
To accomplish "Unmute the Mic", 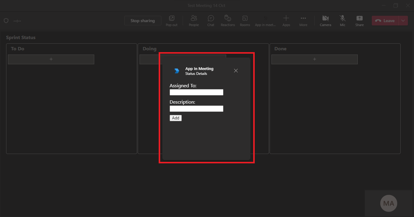I will pos(342,21).
